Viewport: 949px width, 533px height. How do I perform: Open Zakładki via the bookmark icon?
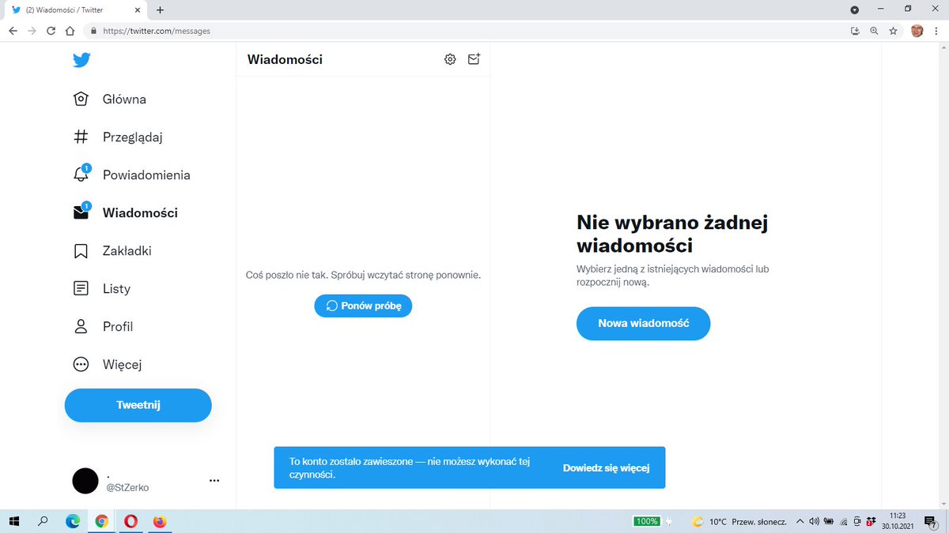(x=80, y=250)
